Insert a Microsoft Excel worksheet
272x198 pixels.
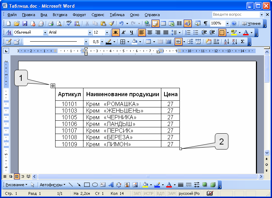(x=171, y=23)
